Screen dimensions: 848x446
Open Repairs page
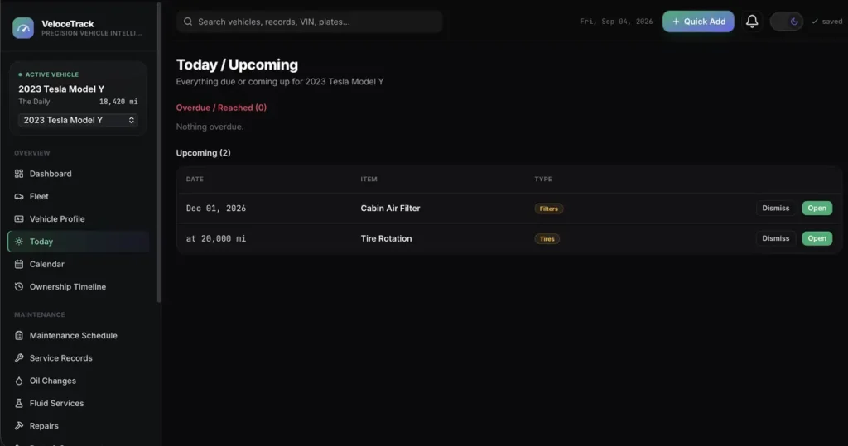pyautogui.click(x=79, y=426)
